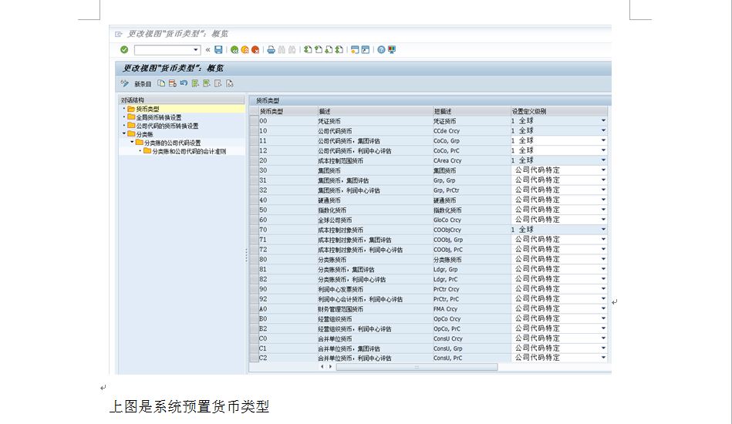Go to First Page icon
The image size is (732, 424).
(308, 49)
